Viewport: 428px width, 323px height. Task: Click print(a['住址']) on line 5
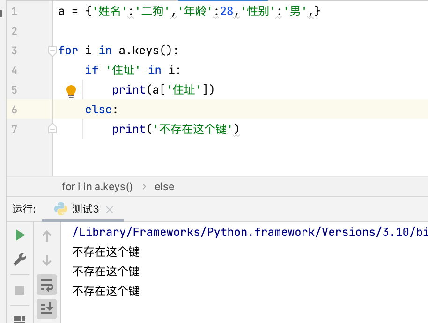click(163, 90)
